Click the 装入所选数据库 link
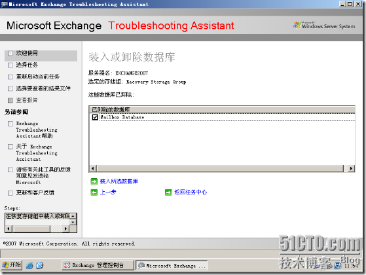The height and width of the screenshot is (275, 366). [119, 181]
